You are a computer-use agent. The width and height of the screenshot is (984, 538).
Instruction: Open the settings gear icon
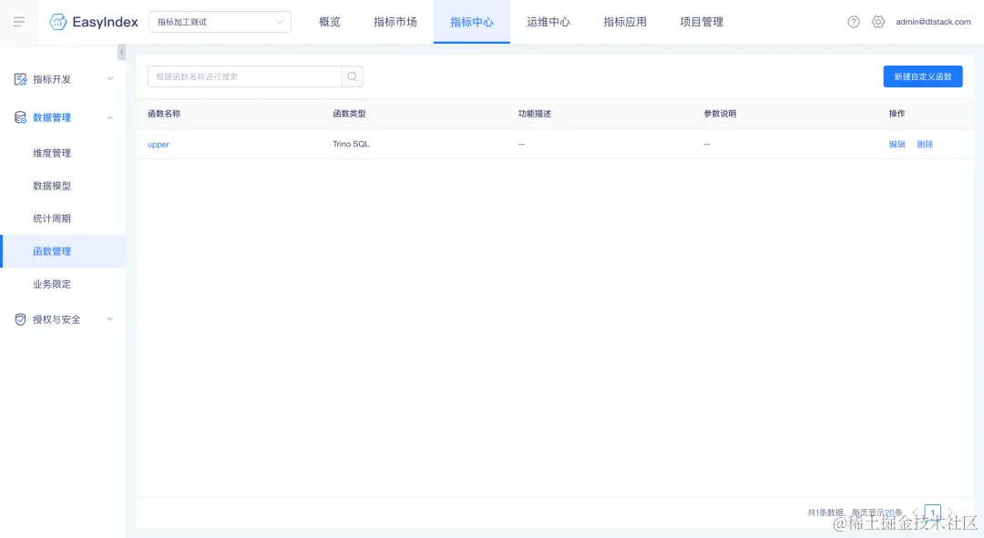877,21
